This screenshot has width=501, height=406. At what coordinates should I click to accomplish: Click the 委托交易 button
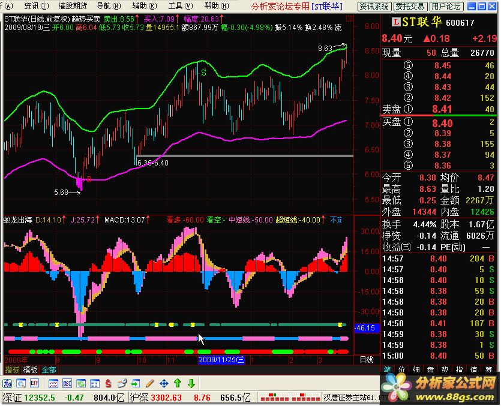[x=410, y=6]
